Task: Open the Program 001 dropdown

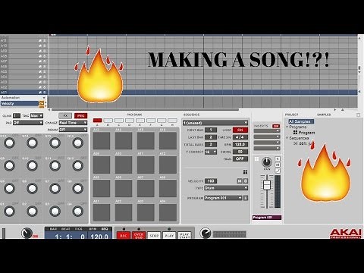Action: [223, 198]
